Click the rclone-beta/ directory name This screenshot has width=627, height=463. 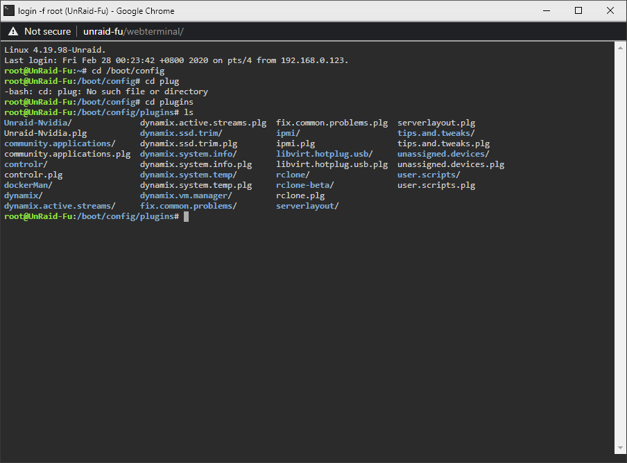point(305,185)
